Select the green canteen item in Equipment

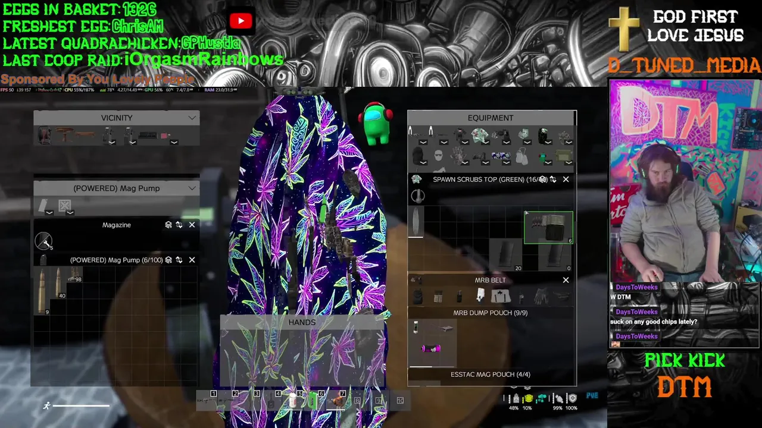542,157
